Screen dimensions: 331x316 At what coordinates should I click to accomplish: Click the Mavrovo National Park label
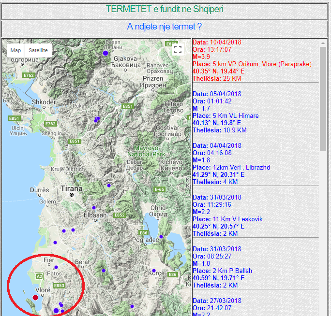(146, 151)
